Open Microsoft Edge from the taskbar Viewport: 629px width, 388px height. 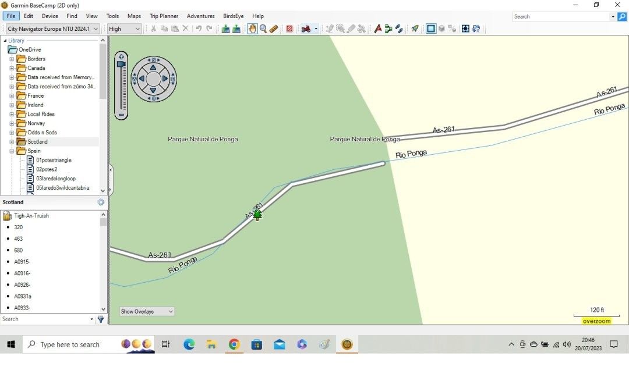[189, 344]
